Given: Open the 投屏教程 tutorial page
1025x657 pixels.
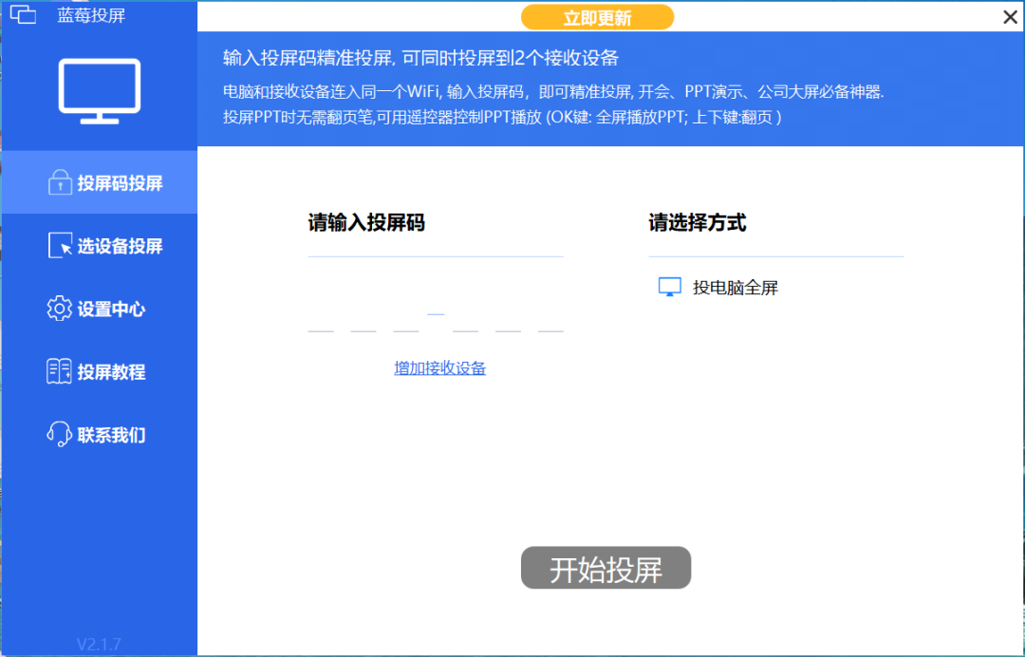Looking at the screenshot, I should tap(100, 371).
